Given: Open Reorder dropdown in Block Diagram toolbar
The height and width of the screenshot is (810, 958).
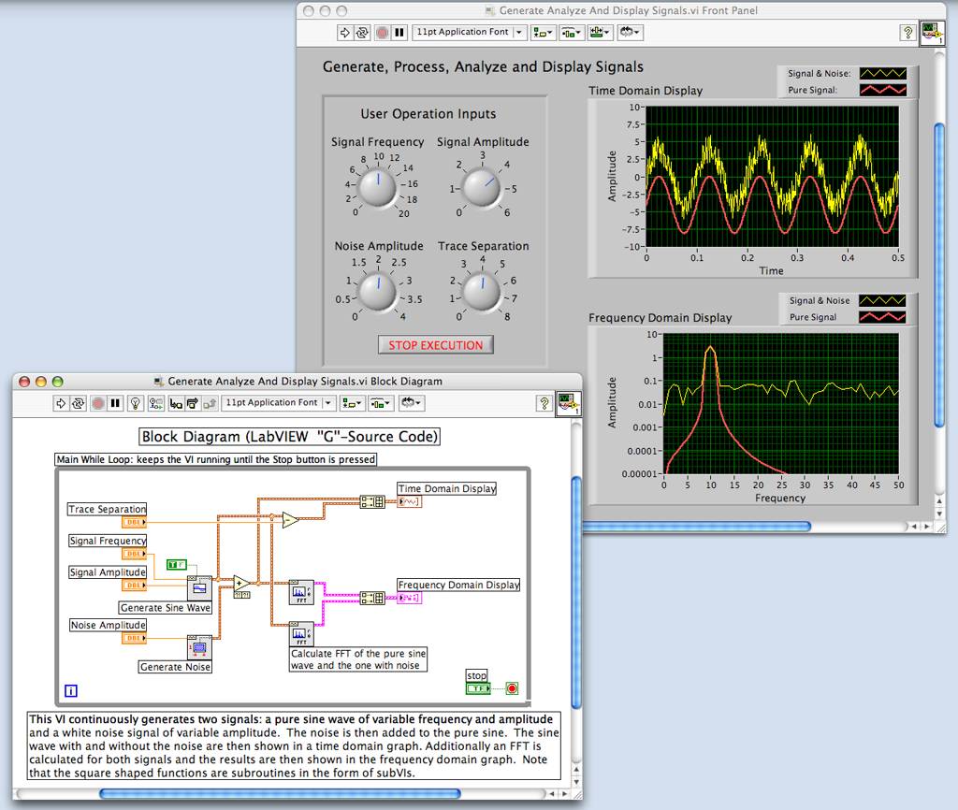Looking at the screenshot, I should (412, 403).
